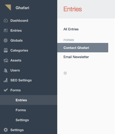Show All Entries list
The height and width of the screenshot is (134, 115).
(x=71, y=29)
